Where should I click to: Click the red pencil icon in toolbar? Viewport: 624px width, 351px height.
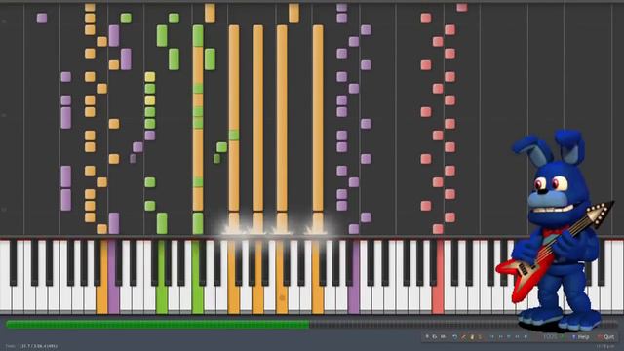point(463,337)
